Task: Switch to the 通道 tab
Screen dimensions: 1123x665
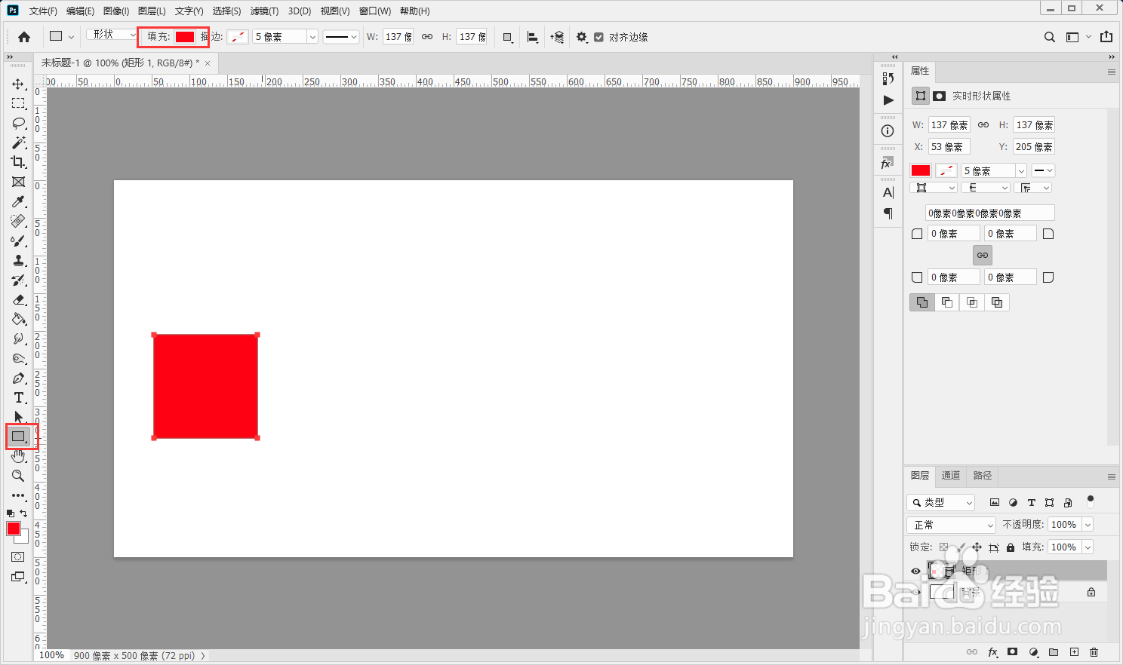Action: (x=951, y=476)
